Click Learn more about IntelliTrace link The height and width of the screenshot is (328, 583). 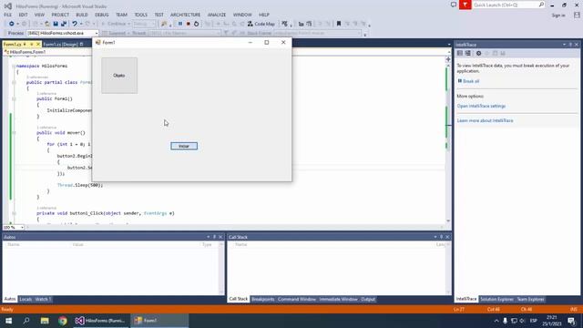pos(485,120)
